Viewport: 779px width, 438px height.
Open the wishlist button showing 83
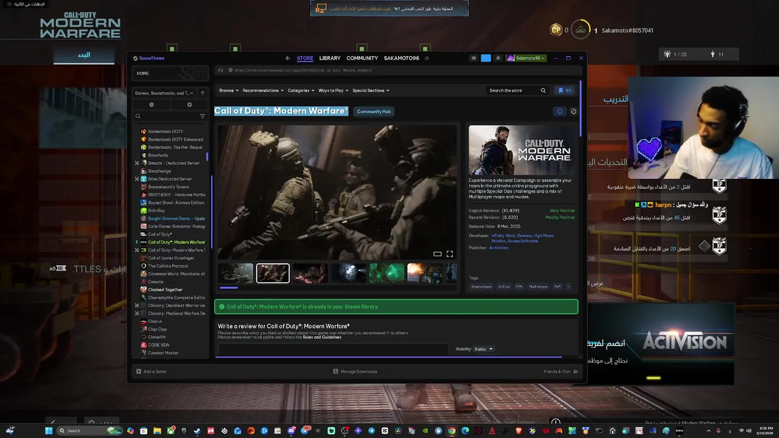click(565, 91)
